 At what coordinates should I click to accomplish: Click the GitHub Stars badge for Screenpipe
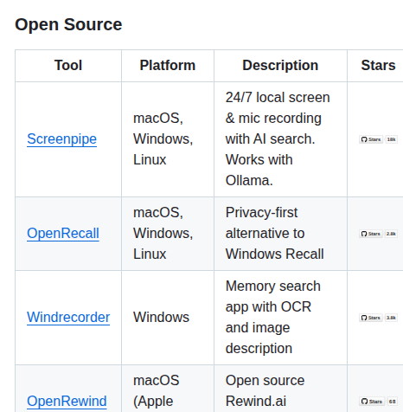371,139
